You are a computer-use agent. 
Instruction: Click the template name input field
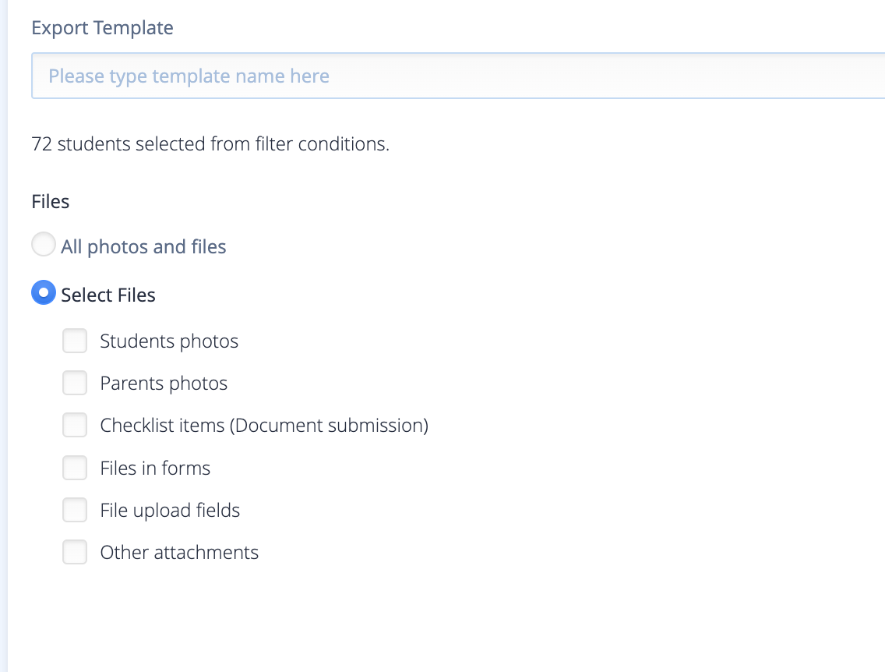pyautogui.click(x=458, y=76)
